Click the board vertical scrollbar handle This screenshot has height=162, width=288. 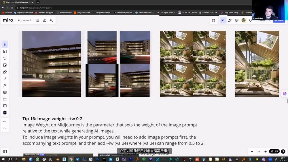[x=287, y=101]
